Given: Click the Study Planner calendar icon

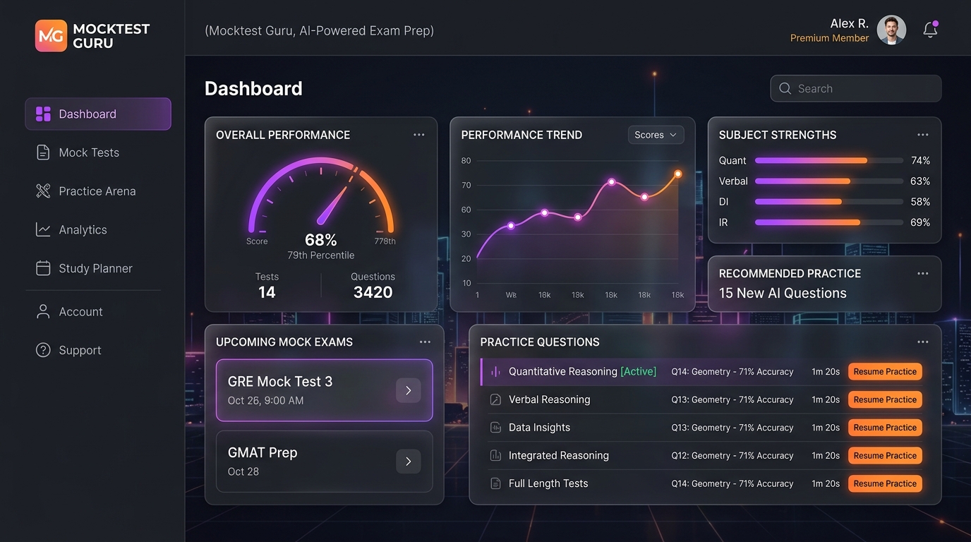Looking at the screenshot, I should (43, 269).
